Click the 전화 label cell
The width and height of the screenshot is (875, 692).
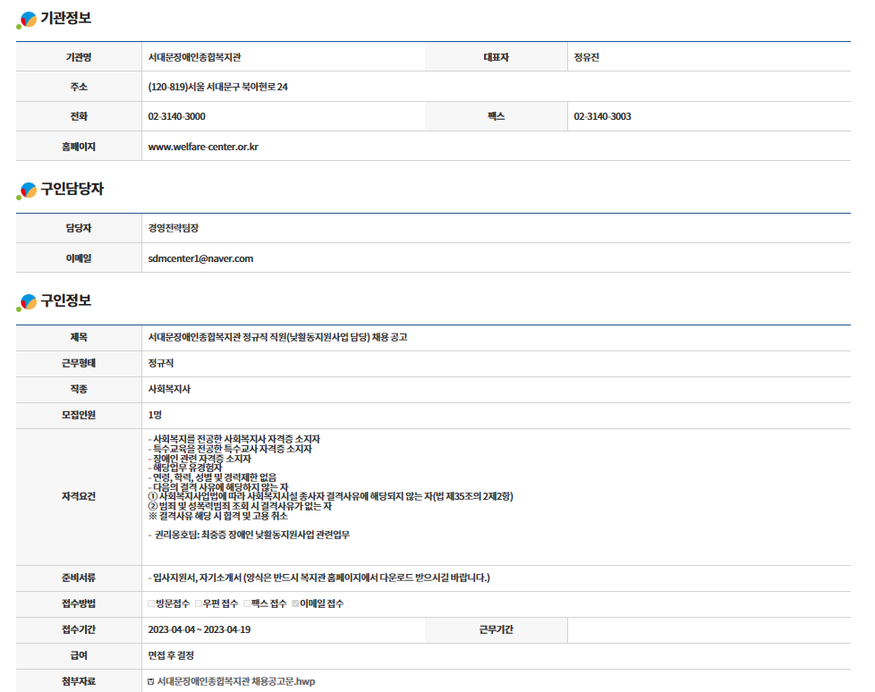79,116
